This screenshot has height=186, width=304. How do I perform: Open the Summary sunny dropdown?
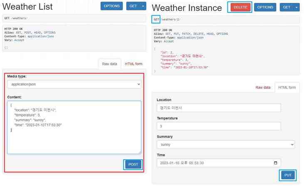(x=226, y=145)
